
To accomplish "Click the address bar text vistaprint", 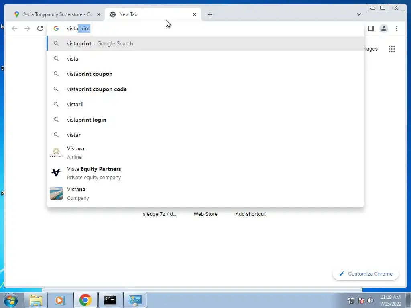I will pos(78,28).
